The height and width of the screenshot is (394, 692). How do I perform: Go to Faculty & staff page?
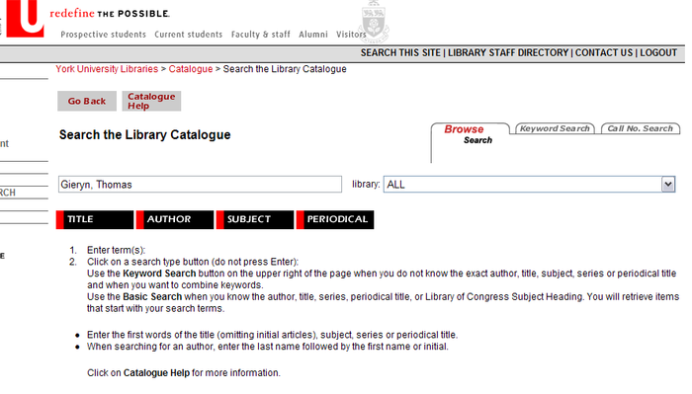[261, 35]
